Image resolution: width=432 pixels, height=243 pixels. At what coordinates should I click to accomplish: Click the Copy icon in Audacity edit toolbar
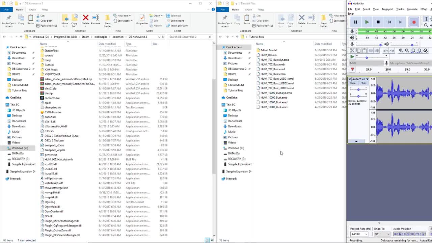click(358, 51)
